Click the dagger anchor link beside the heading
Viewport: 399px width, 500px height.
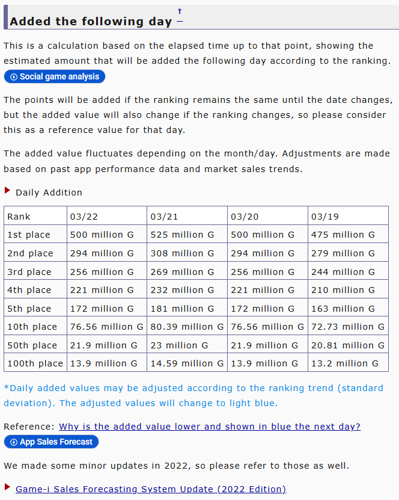(x=180, y=11)
